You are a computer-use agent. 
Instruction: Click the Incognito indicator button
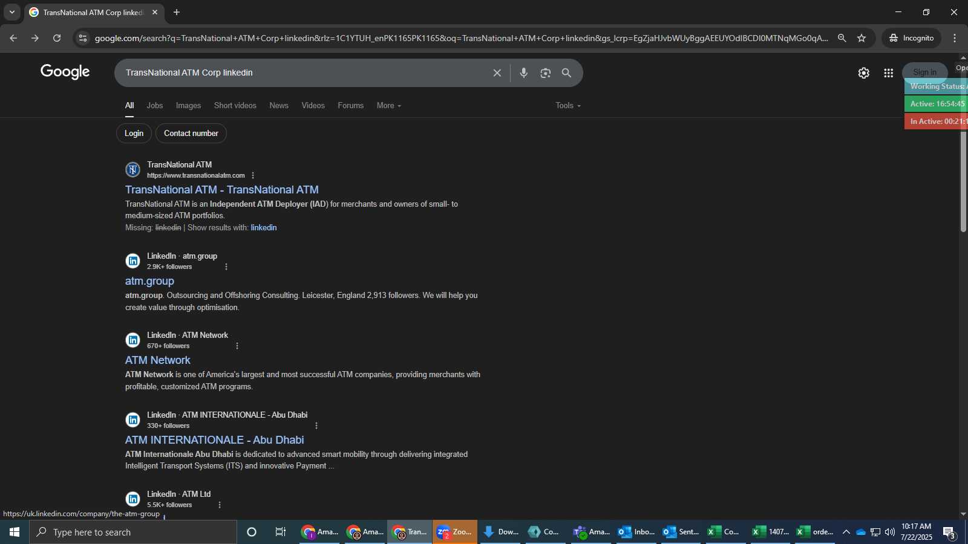point(911,38)
